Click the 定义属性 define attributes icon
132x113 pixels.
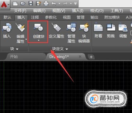tap(57, 27)
